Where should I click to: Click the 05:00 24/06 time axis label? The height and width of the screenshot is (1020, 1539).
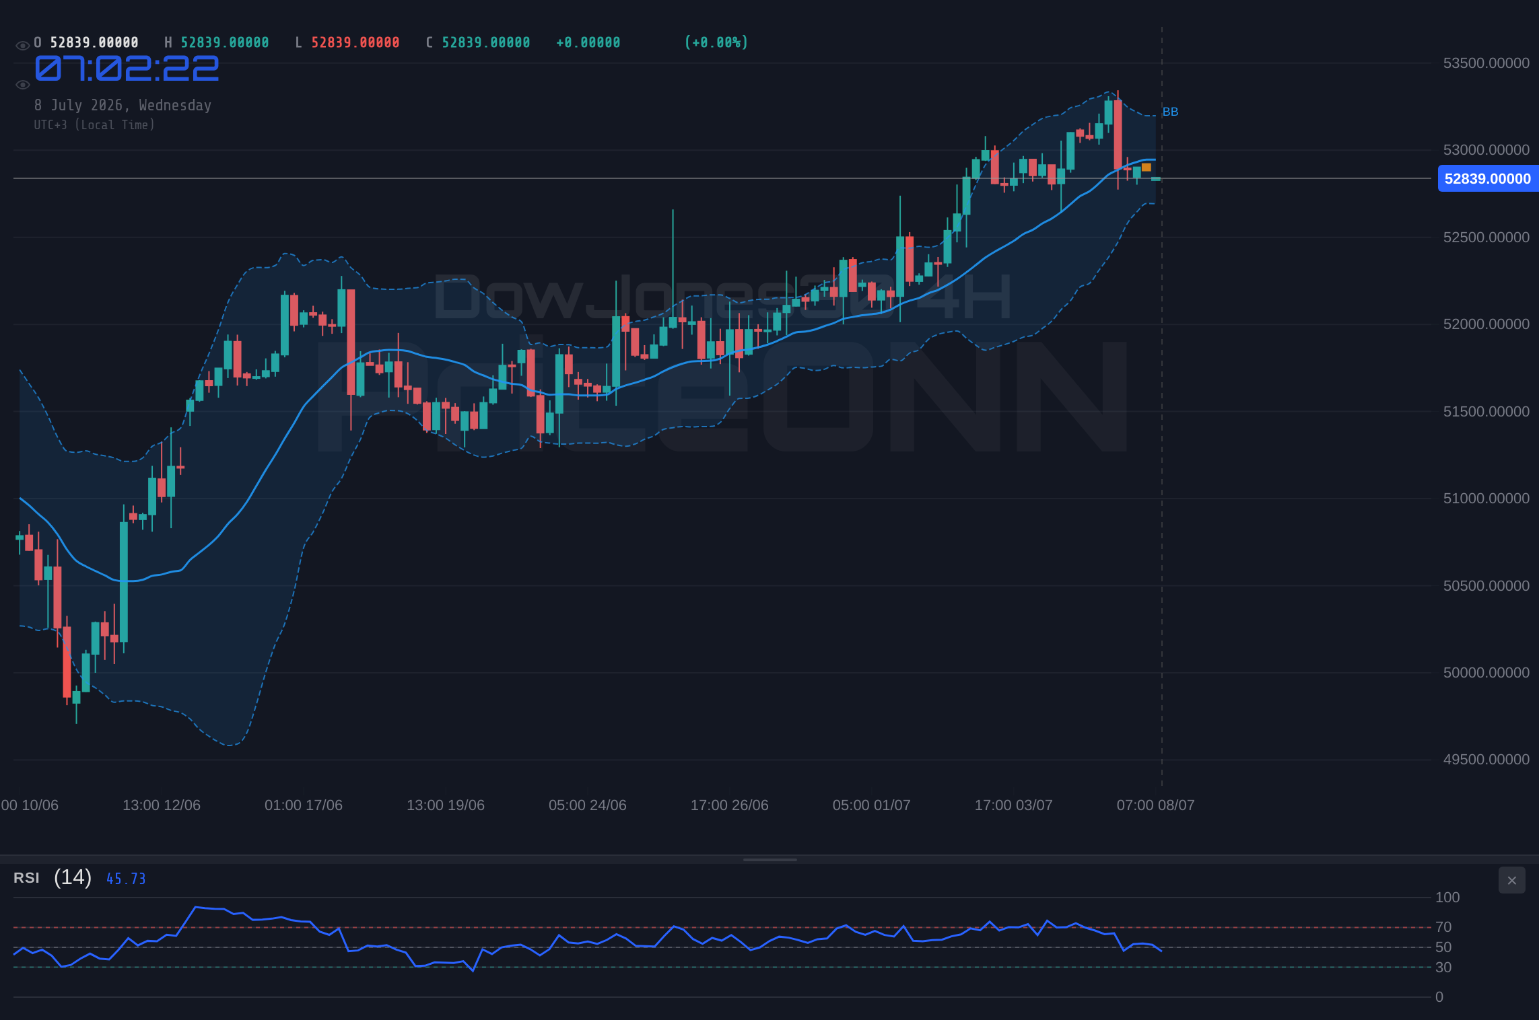(x=588, y=805)
